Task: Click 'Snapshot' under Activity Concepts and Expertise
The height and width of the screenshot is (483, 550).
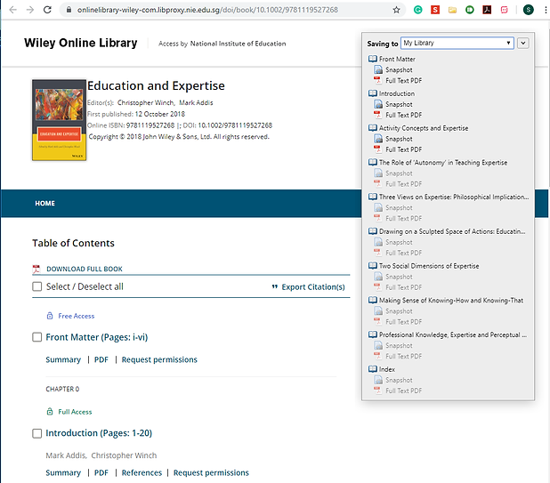Action: click(399, 139)
